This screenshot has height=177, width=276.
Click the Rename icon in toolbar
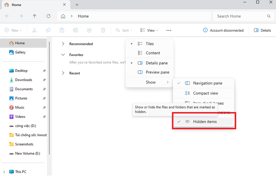(76, 30)
